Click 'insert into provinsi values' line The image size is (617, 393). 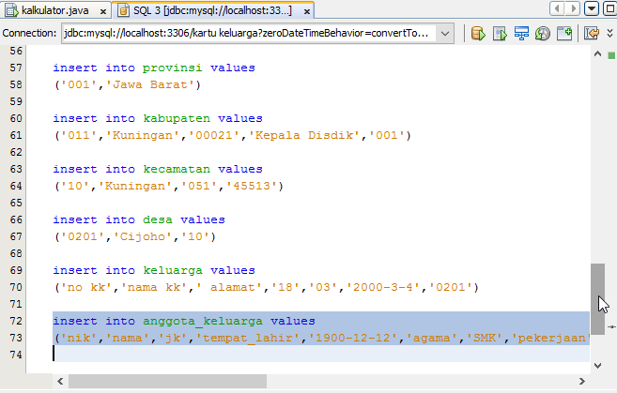click(x=154, y=68)
